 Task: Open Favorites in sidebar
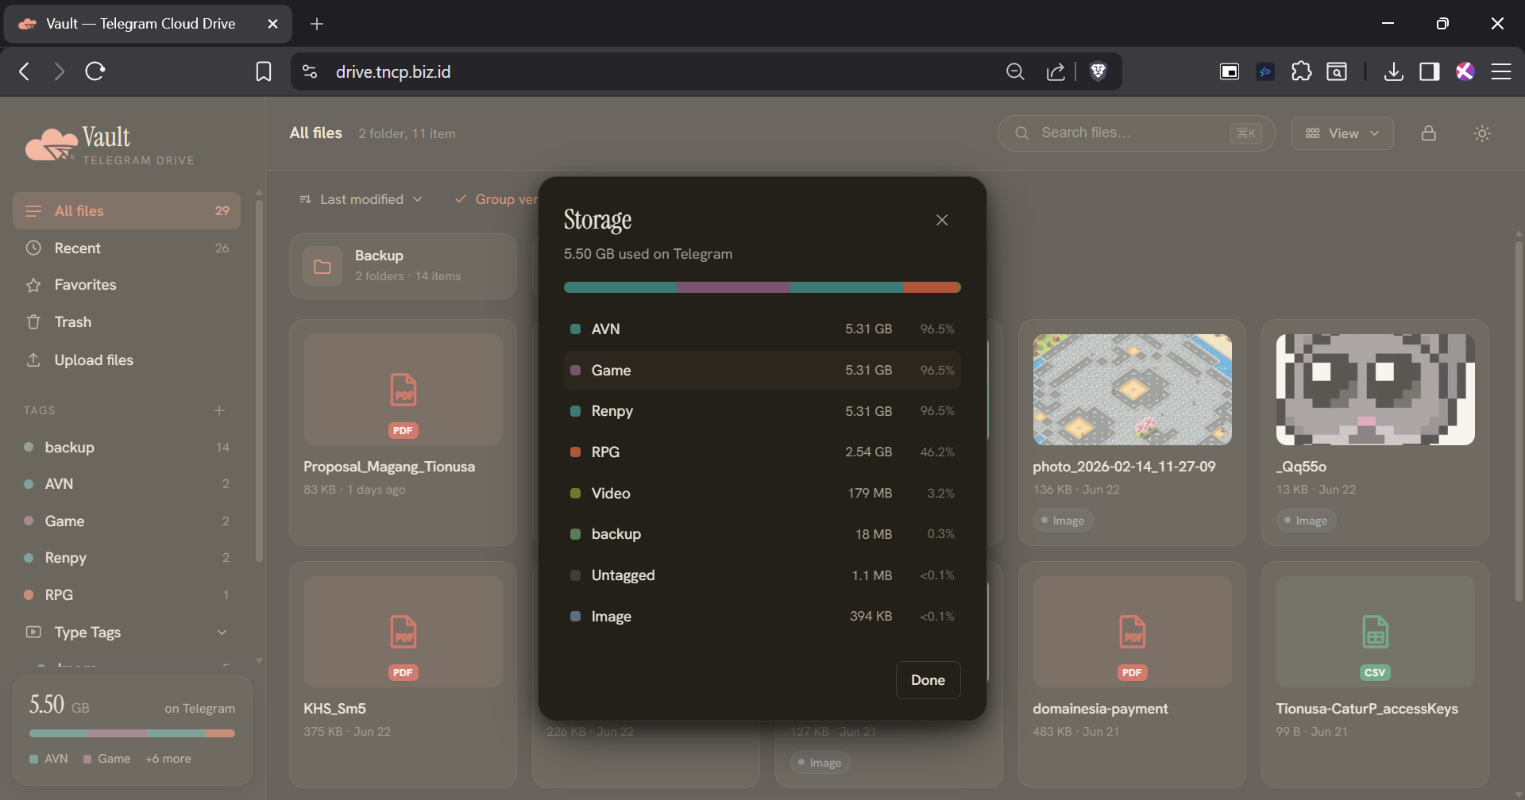point(126,285)
